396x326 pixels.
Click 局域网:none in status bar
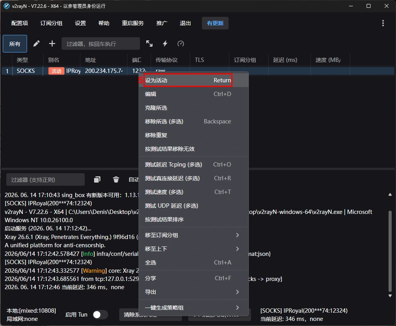click(x=22, y=319)
